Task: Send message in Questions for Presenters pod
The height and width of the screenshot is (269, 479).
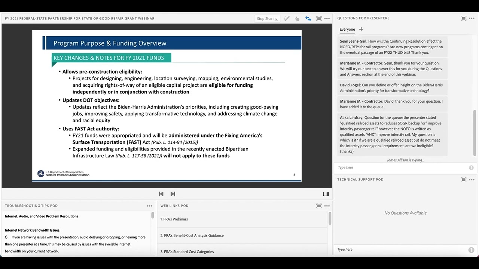Action: tap(471, 168)
